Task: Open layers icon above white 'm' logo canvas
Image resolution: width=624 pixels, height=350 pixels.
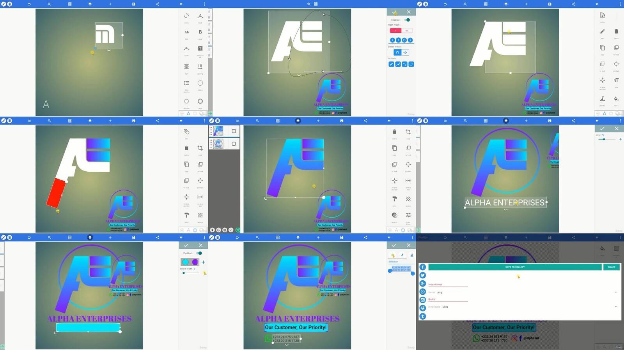Action: [x=90, y=4]
